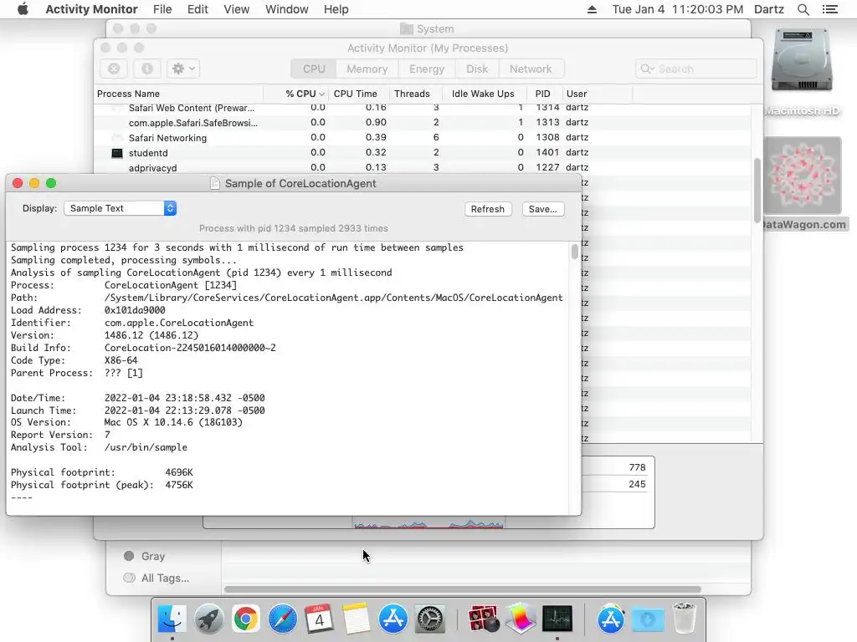
Task: Open the DataWagon.com desktop image icon
Action: [x=802, y=176]
